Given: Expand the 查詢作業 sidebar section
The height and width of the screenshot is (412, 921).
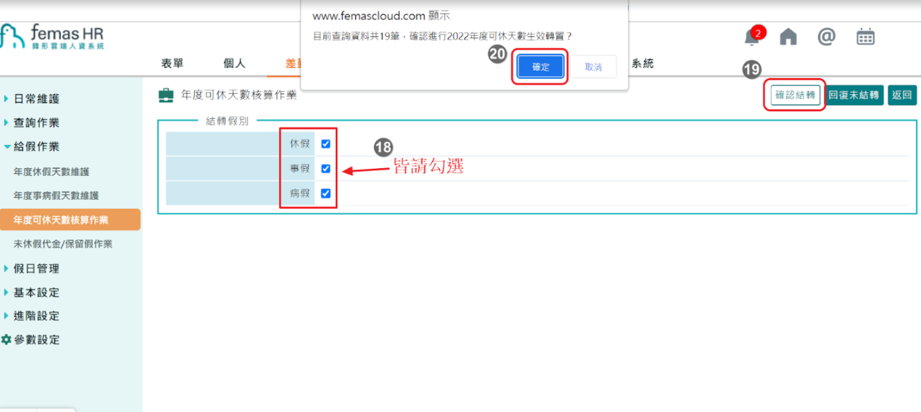Looking at the screenshot, I should click(36, 123).
